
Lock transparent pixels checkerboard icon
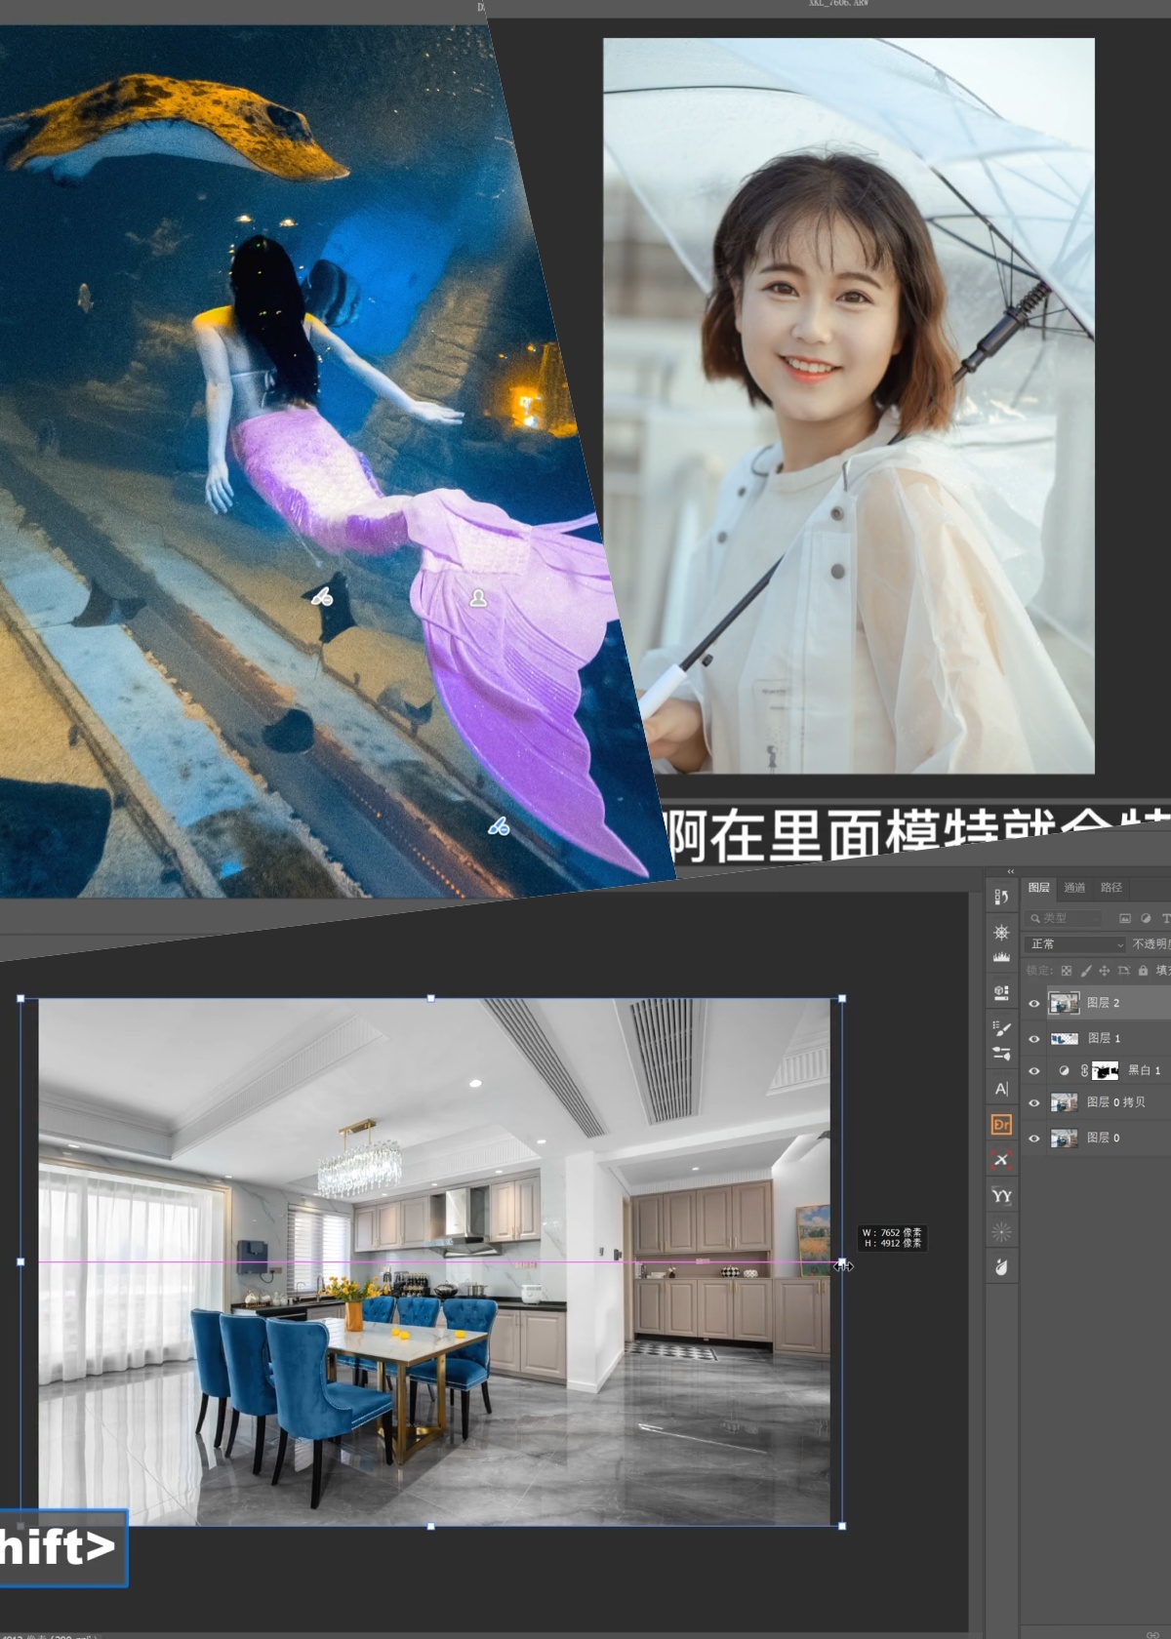[x=1067, y=971]
